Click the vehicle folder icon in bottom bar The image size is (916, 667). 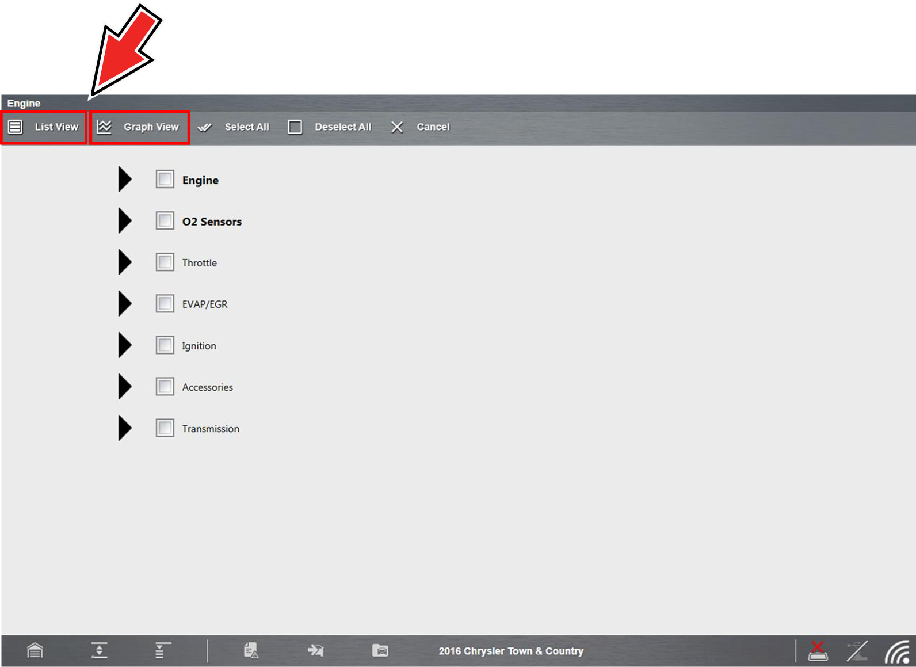tap(380, 650)
